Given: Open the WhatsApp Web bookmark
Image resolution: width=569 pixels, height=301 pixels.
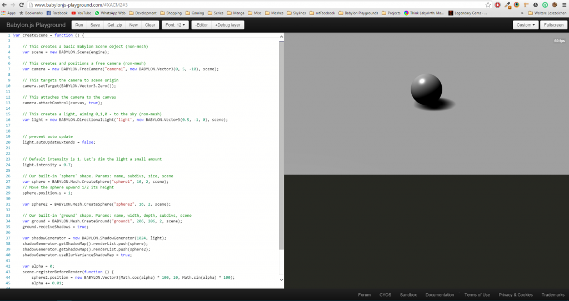Looking at the screenshot, I should pos(110,12).
